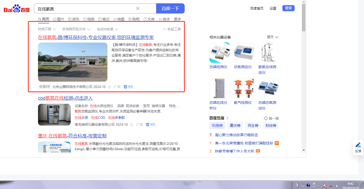
Task: Select the 重庆榜 hot search tab
Action: [x=235, y=125]
